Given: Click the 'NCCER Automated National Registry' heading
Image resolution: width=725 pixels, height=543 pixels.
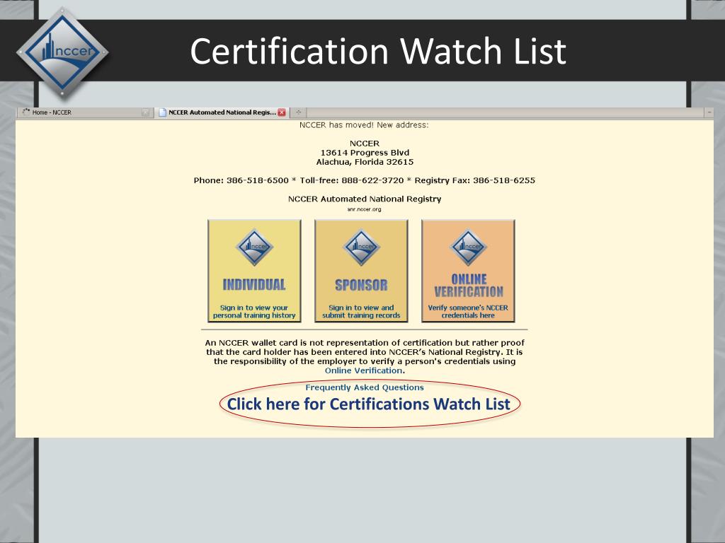Looking at the screenshot, I should [365, 199].
